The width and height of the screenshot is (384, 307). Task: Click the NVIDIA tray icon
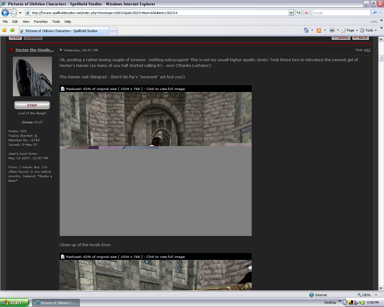coord(362,303)
